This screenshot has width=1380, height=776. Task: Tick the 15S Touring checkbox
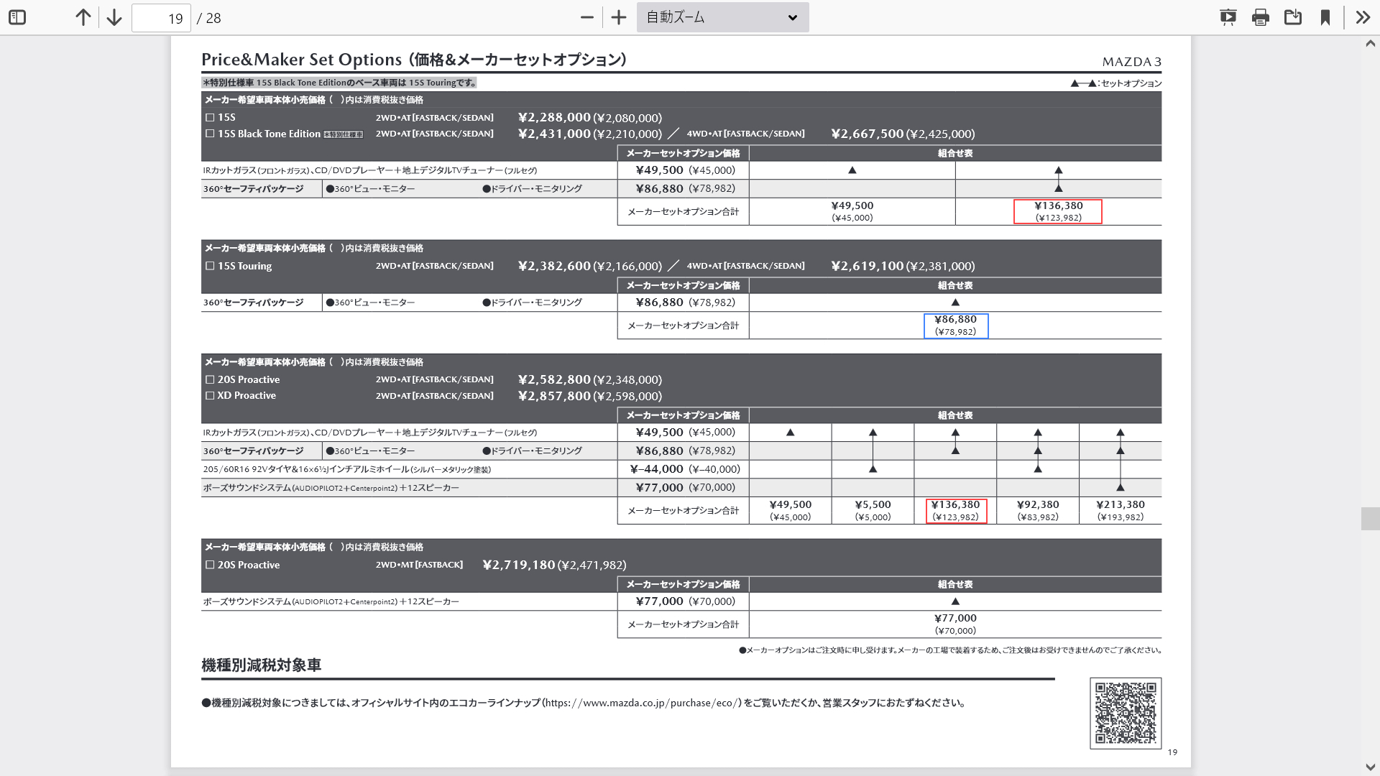click(211, 266)
